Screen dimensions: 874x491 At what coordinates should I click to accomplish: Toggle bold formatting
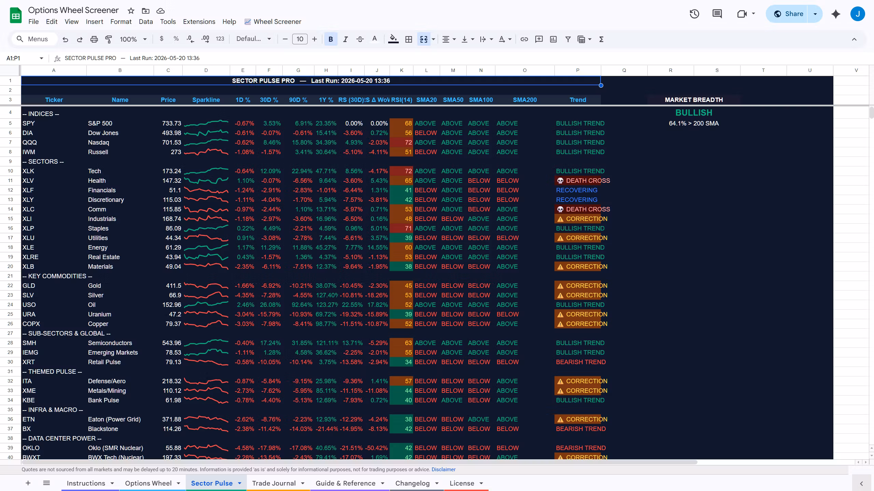click(x=330, y=39)
